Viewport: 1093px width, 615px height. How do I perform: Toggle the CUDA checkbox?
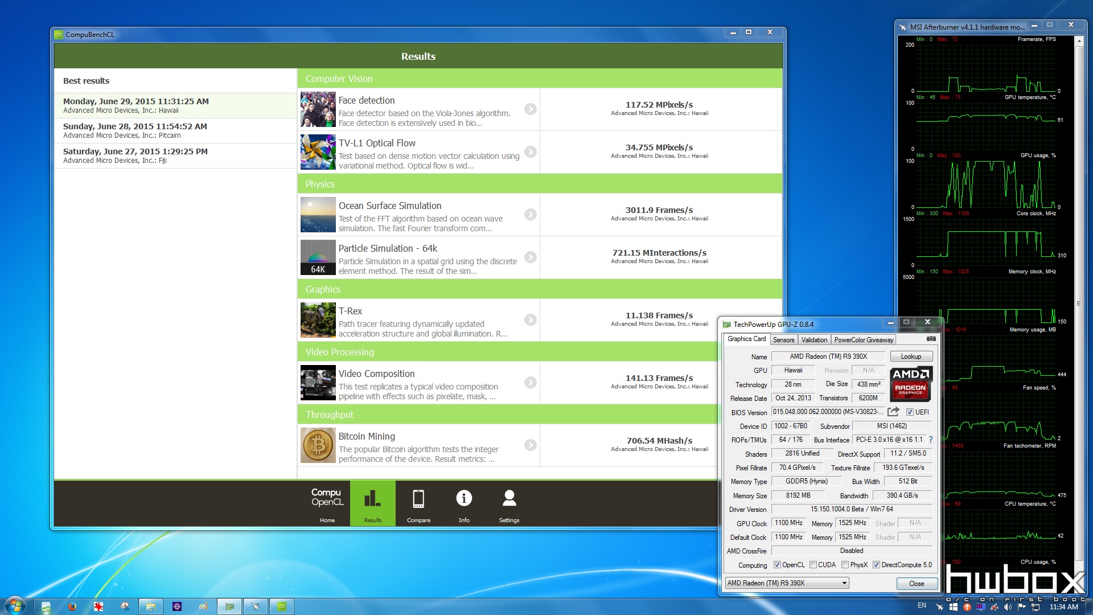click(x=813, y=565)
